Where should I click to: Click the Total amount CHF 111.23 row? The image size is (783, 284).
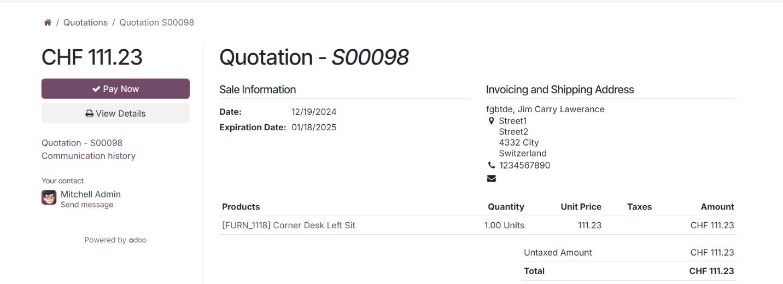[x=711, y=271]
